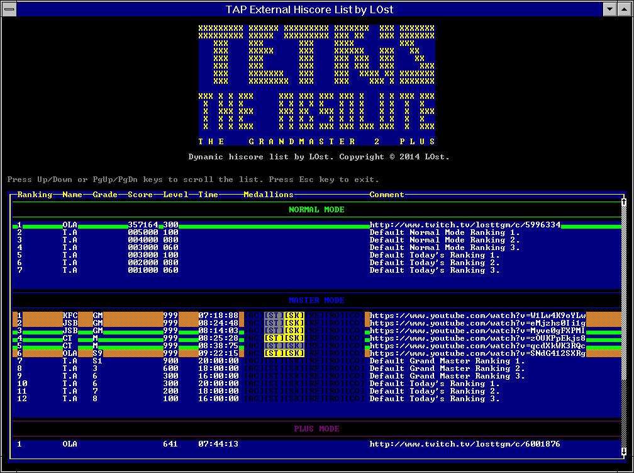Click the Level column header
Image resolution: width=634 pixels, height=473 pixels.
175,195
